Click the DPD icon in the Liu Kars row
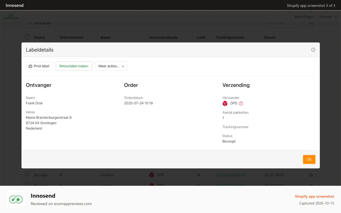The image size is (341, 213). [152, 175]
